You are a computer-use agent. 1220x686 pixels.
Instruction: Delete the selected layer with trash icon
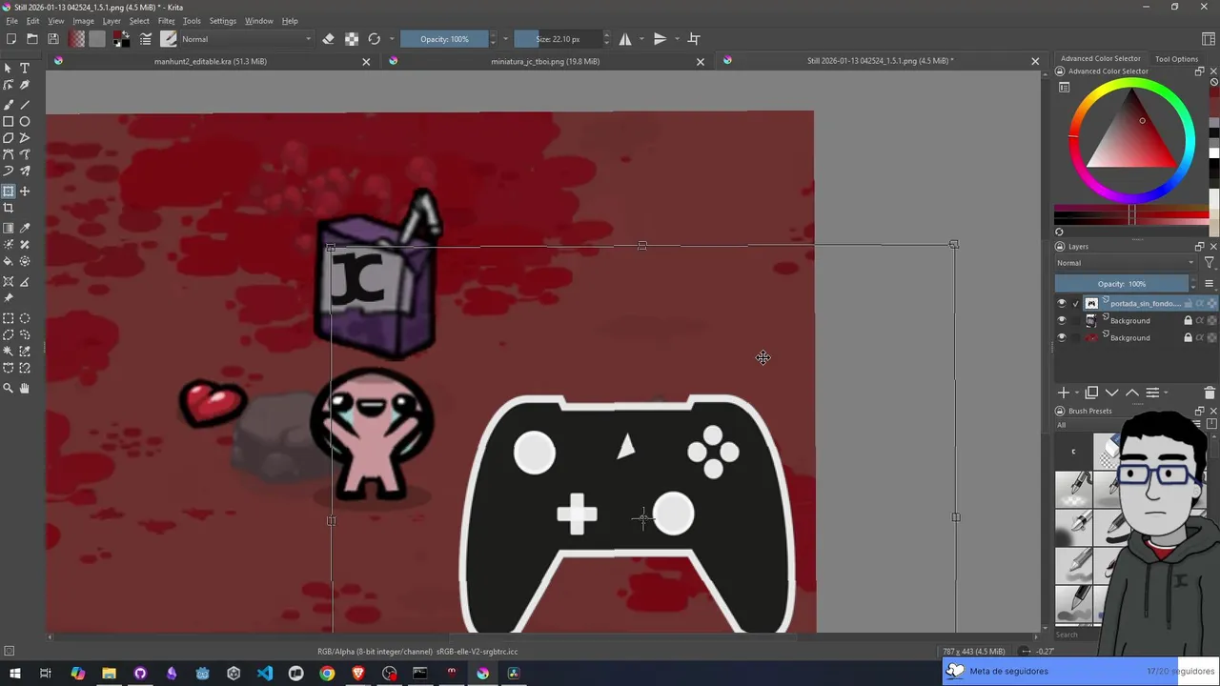1210,393
